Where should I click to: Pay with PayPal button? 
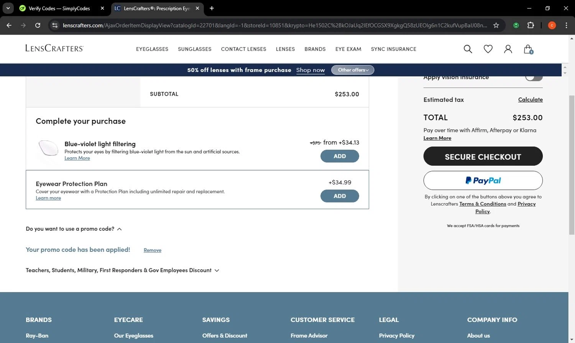[483, 180]
